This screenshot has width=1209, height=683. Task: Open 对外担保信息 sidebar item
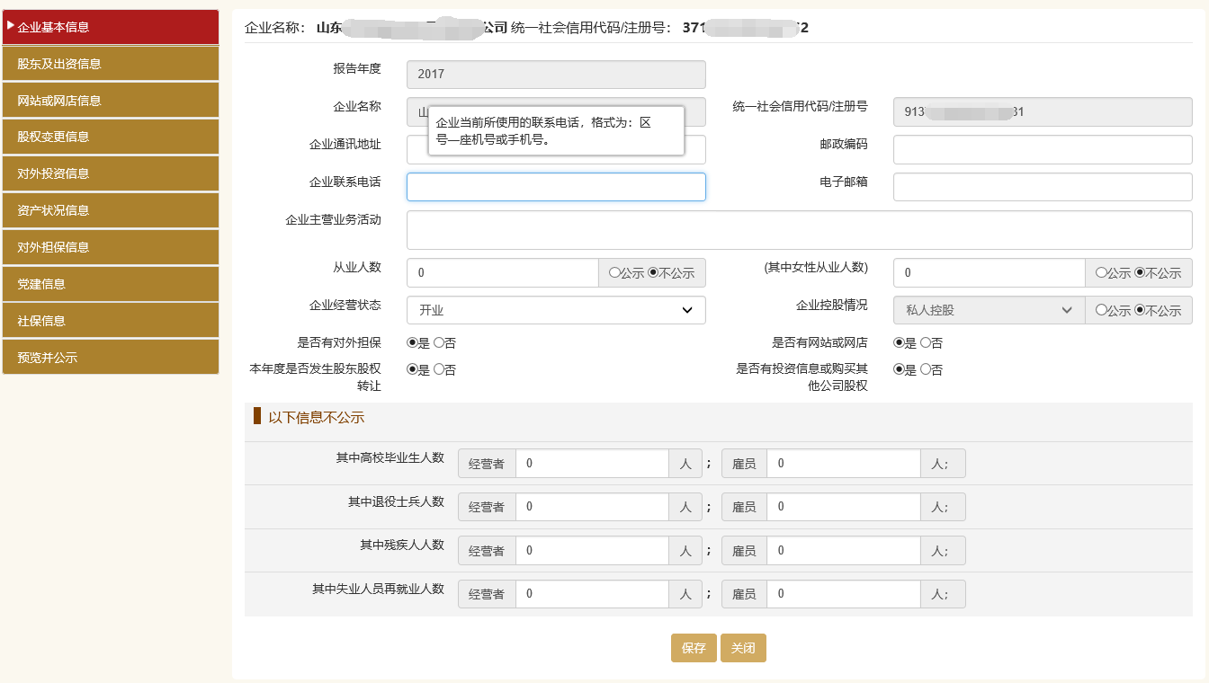111,247
